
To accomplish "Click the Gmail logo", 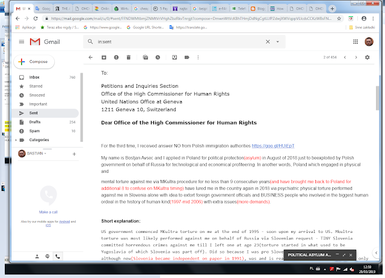I will 45,41.
